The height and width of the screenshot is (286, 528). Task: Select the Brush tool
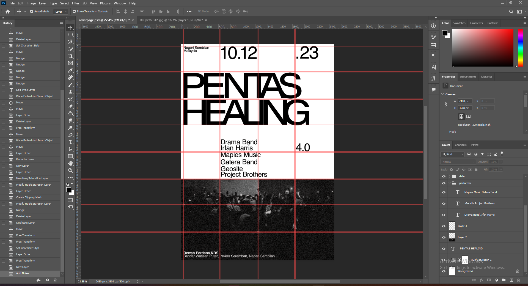pyautogui.click(x=70, y=85)
